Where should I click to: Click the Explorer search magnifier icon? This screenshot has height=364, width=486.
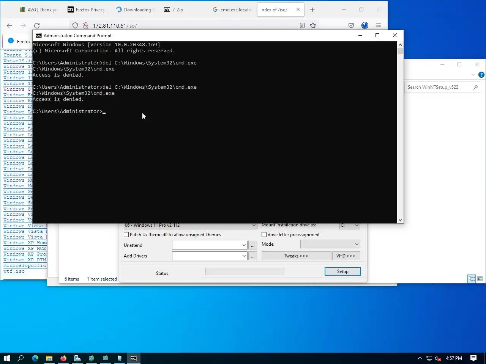coord(475,87)
